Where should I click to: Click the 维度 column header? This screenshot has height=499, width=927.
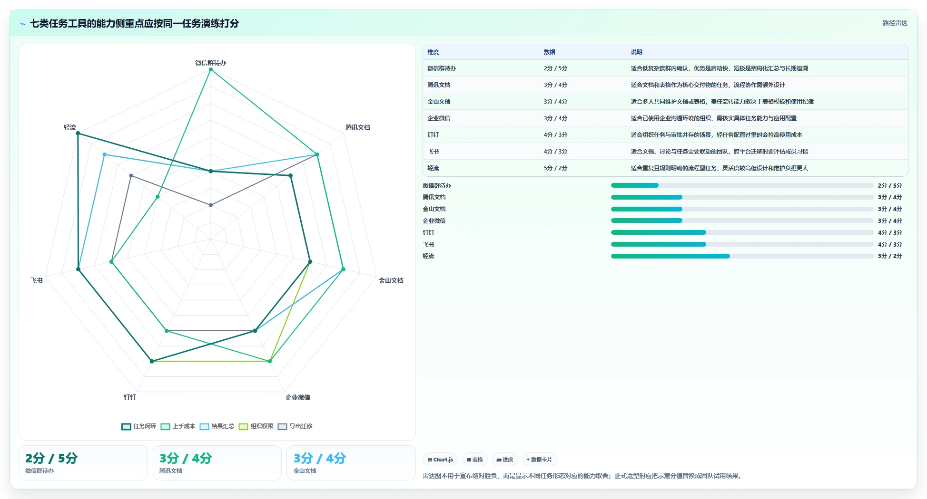(433, 52)
